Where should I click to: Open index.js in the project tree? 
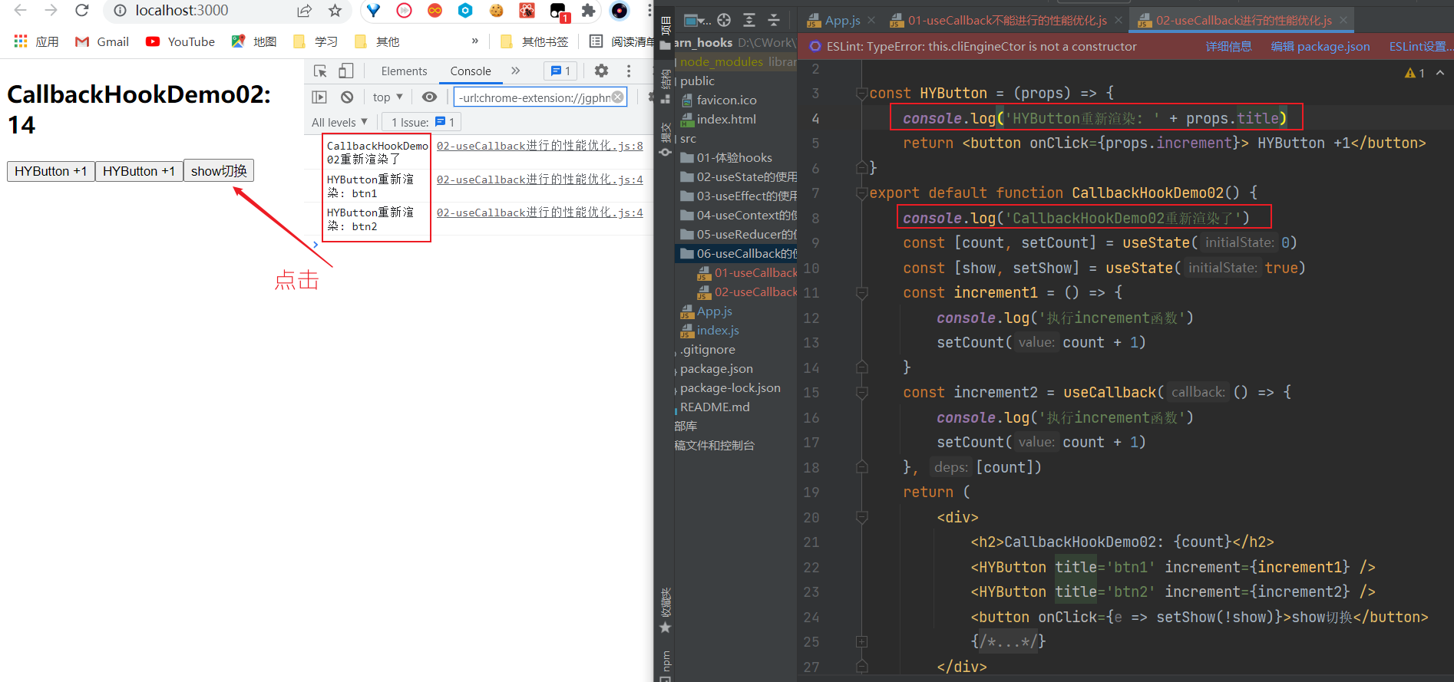(709, 331)
